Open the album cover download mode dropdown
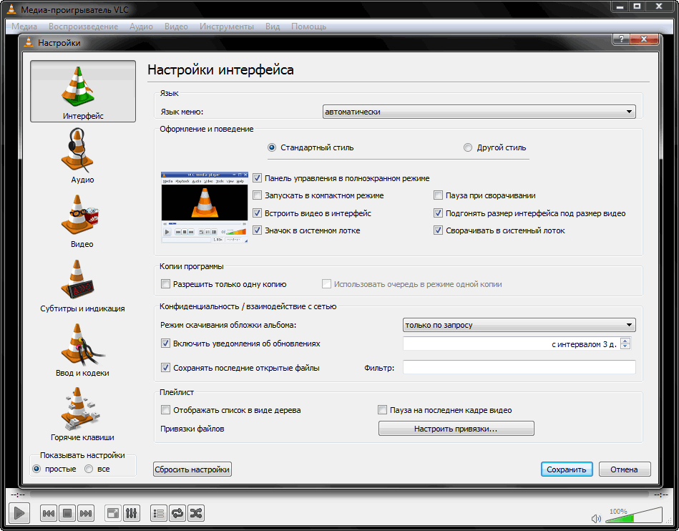 pyautogui.click(x=519, y=325)
